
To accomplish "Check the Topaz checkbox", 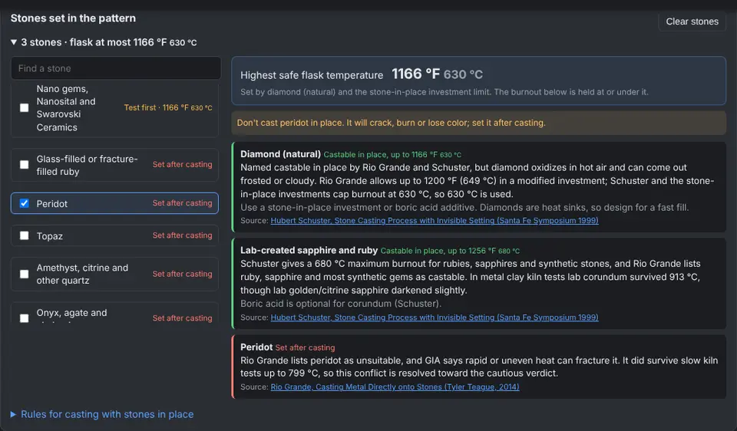I will point(24,235).
